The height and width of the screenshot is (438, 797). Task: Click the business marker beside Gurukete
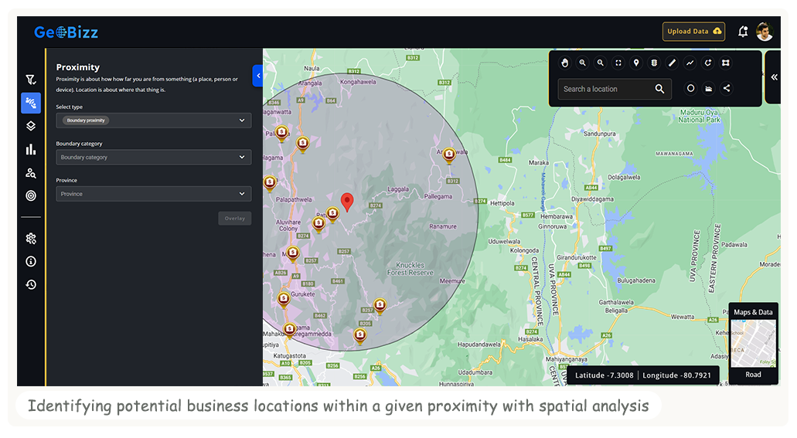point(284,299)
